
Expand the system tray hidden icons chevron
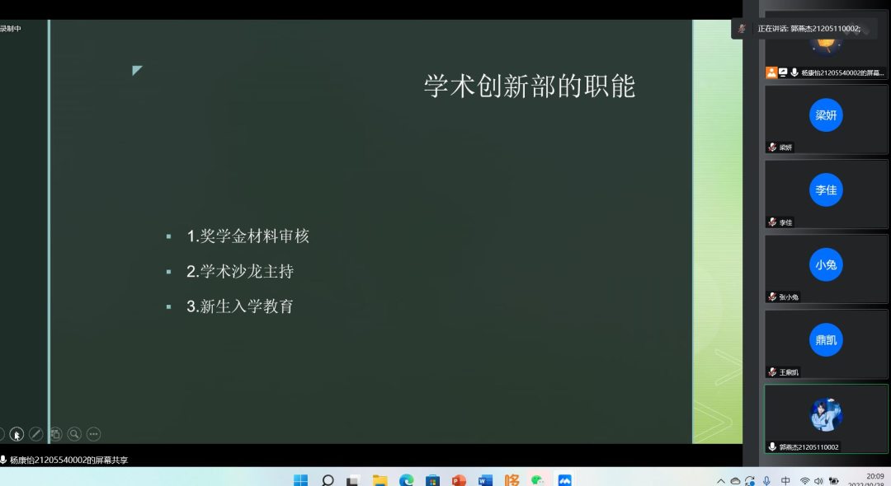(x=721, y=481)
